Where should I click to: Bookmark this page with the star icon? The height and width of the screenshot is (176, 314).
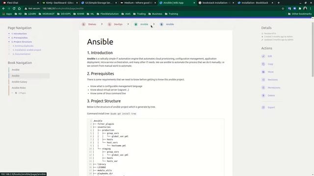click(x=283, y=9)
